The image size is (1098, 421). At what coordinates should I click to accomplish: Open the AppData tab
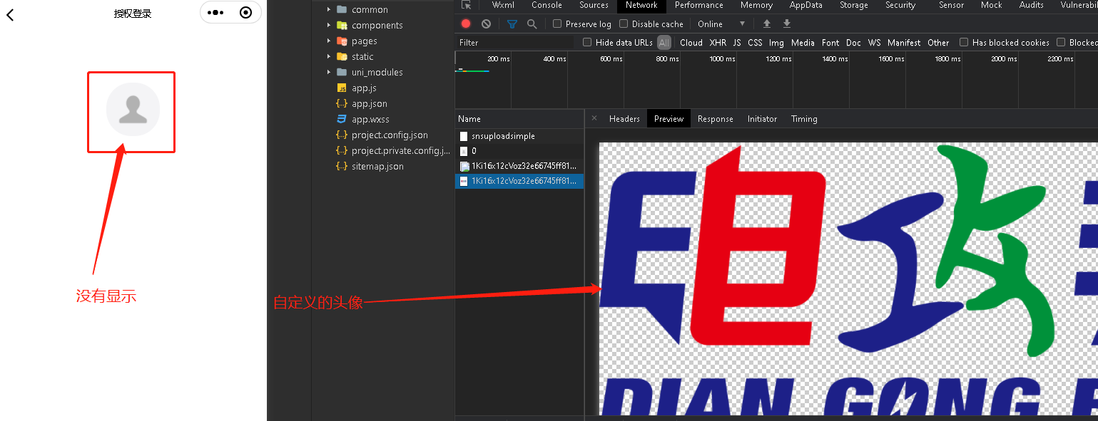click(x=805, y=5)
